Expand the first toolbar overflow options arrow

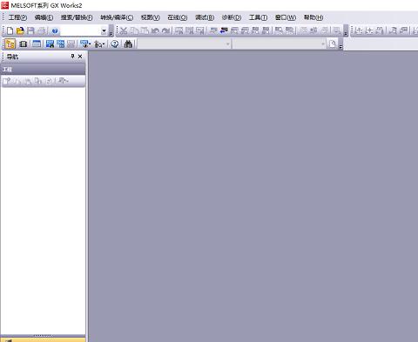(x=111, y=30)
